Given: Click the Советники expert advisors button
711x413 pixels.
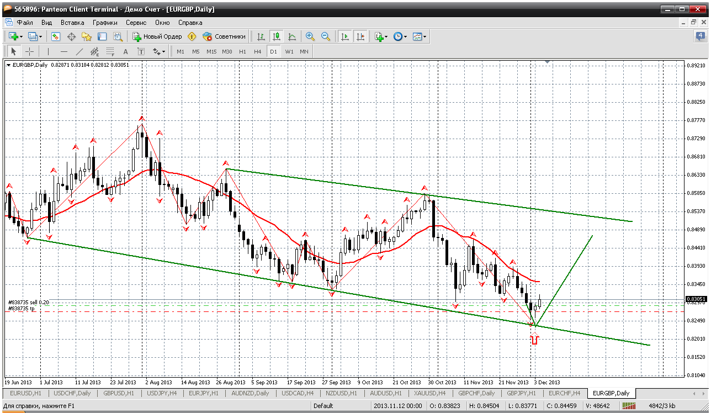Looking at the screenshot, I should coord(224,36).
